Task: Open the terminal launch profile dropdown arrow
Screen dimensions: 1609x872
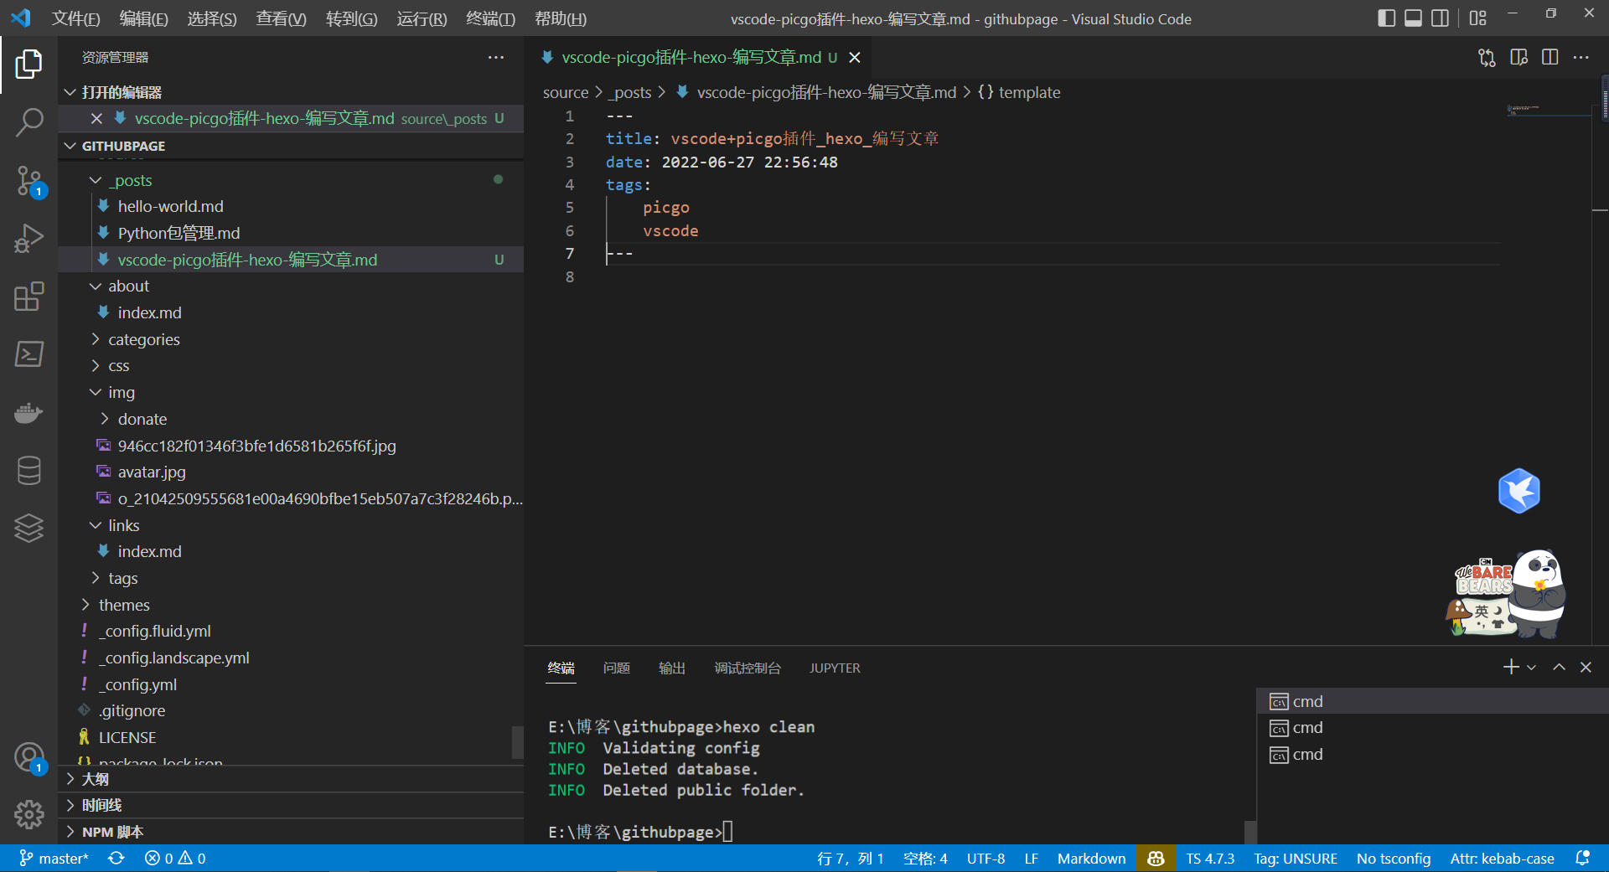Action: 1531,668
